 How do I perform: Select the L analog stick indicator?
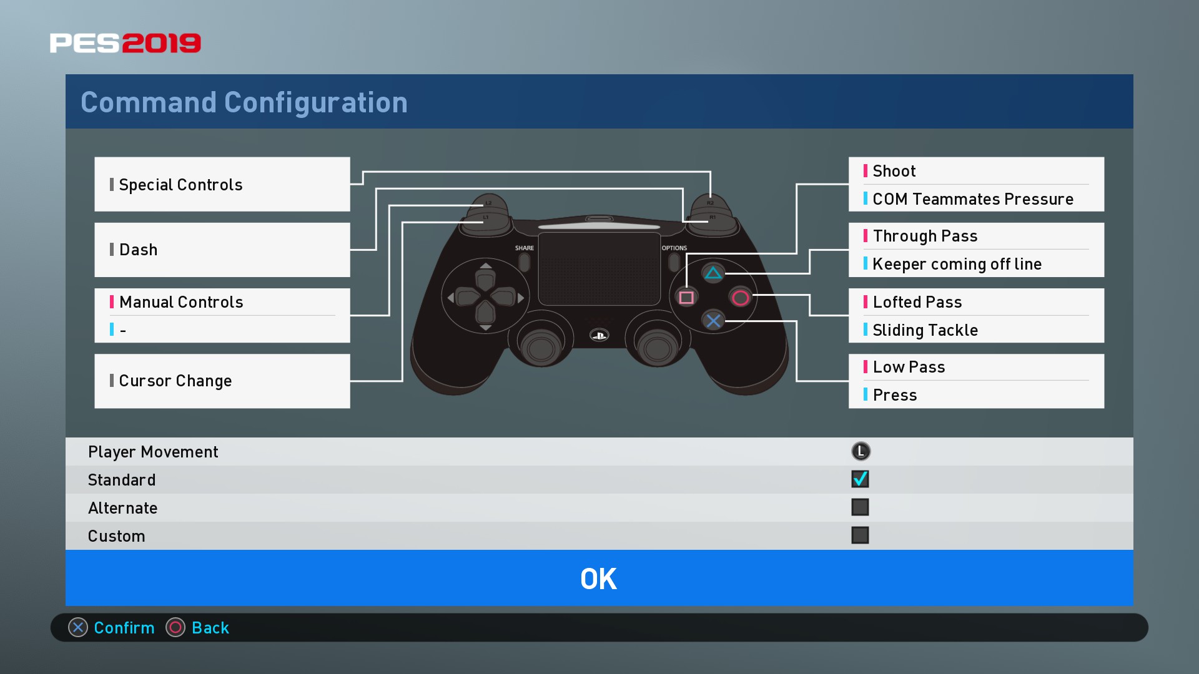click(861, 451)
